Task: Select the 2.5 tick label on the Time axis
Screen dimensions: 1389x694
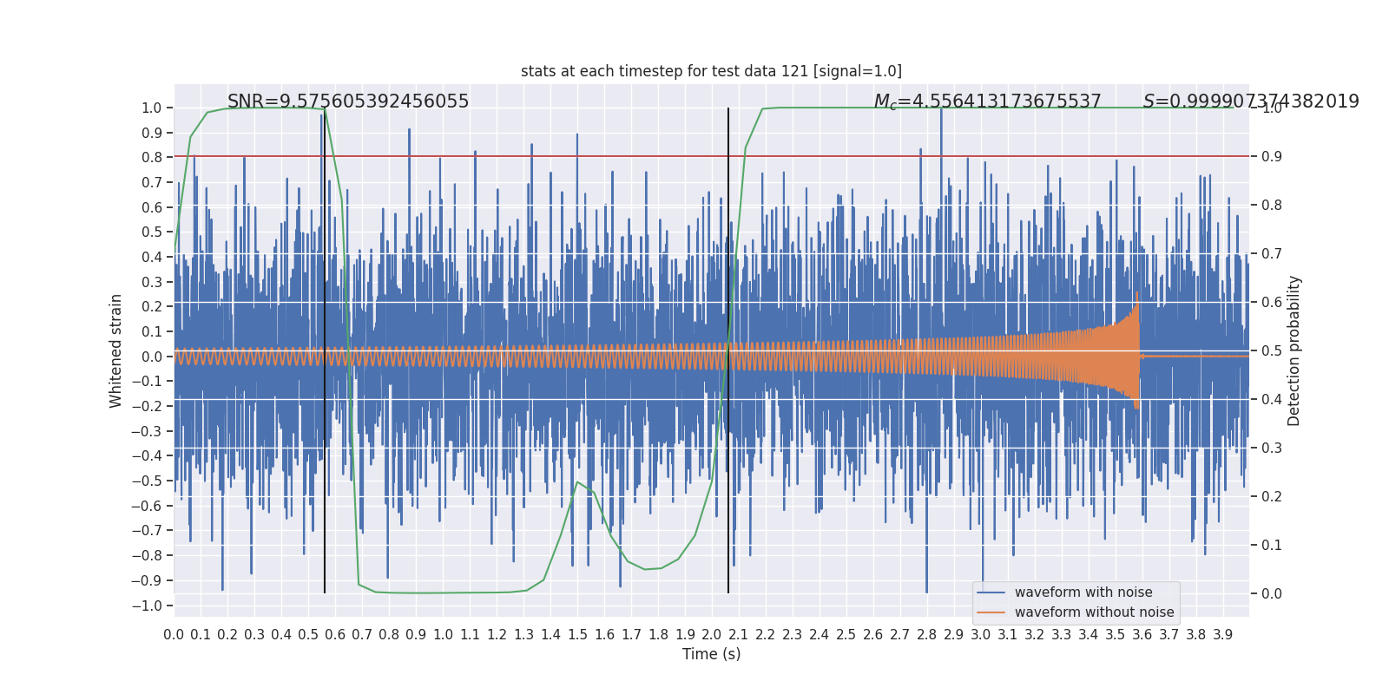Action: tap(846, 635)
